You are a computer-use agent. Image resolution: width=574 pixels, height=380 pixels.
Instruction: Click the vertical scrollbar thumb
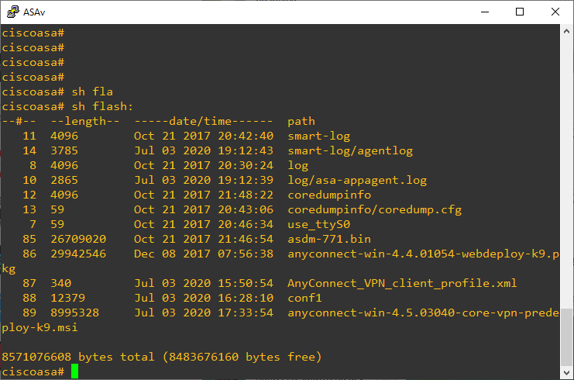pos(567,337)
